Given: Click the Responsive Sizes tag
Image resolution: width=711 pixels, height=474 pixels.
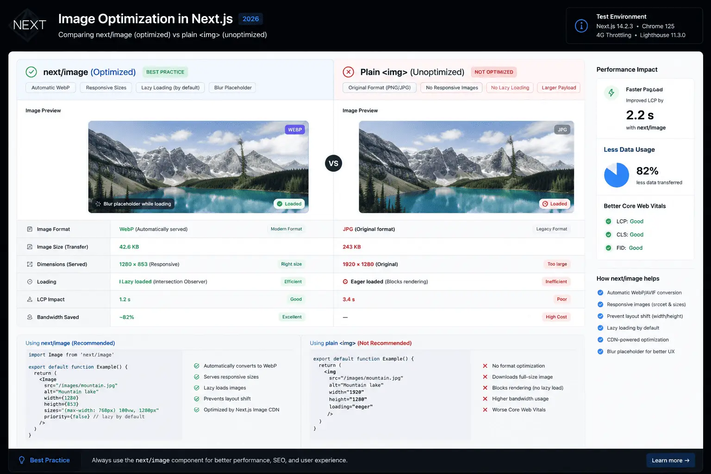Looking at the screenshot, I should pyautogui.click(x=106, y=87).
